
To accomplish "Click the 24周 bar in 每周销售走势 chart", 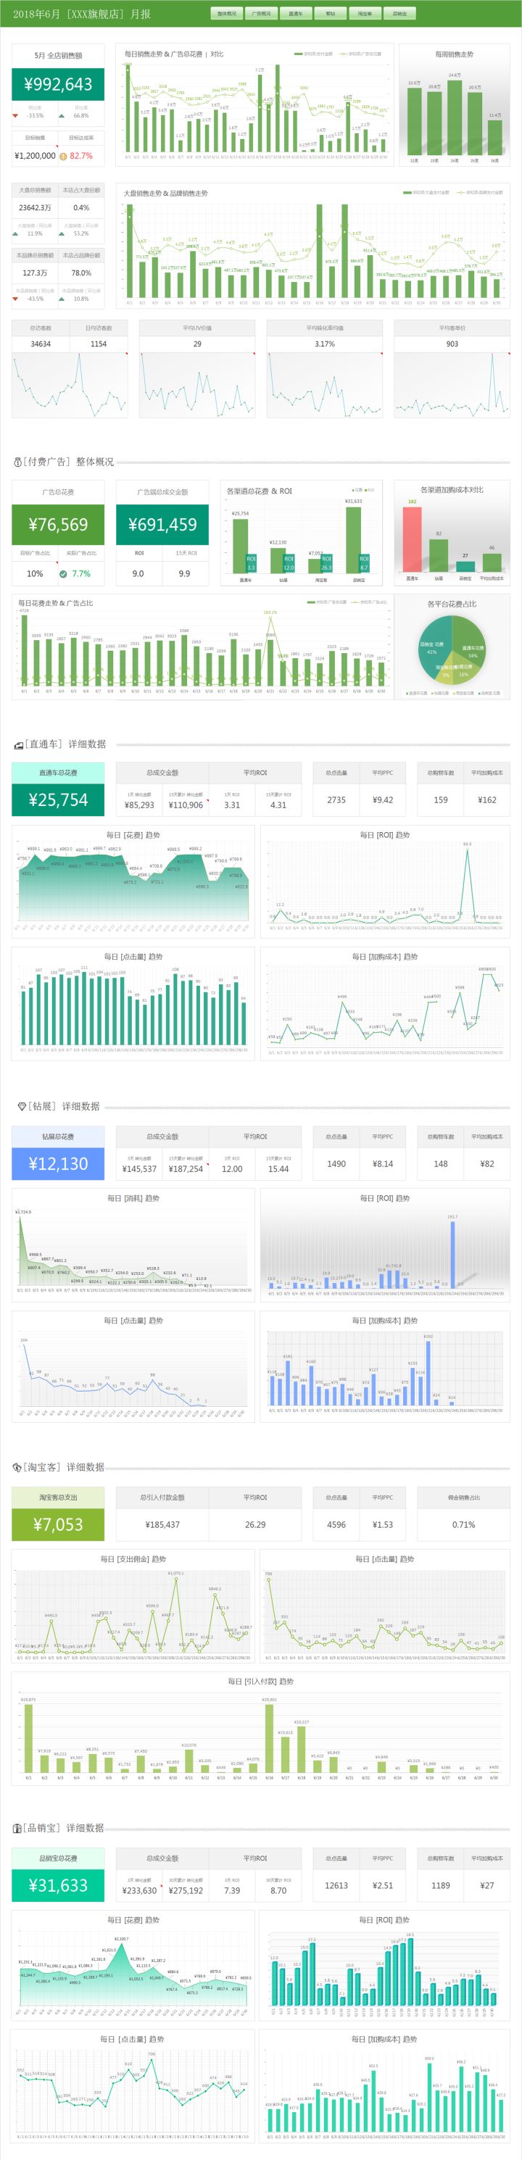I will (454, 117).
